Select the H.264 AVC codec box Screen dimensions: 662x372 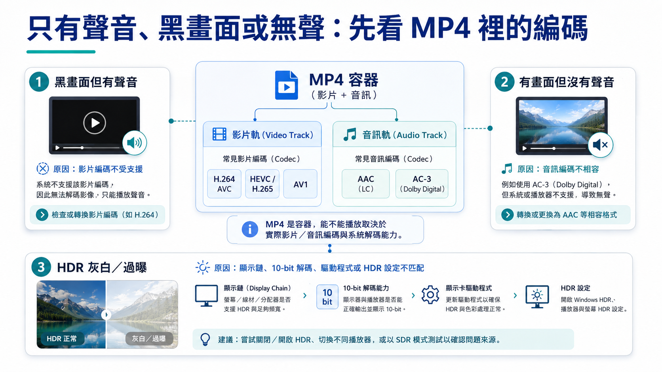(x=224, y=184)
